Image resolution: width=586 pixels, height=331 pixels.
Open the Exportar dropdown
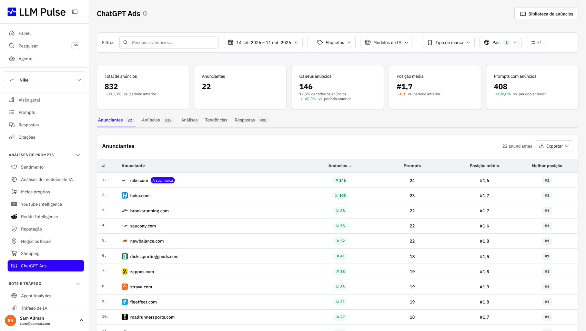pyautogui.click(x=554, y=146)
